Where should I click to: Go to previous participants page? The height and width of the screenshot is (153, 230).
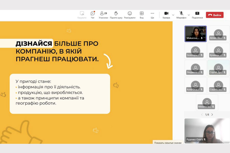(202, 115)
